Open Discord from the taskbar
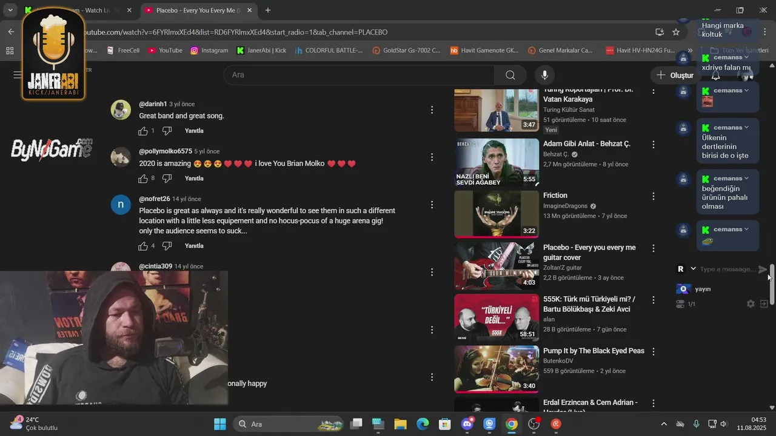 click(x=467, y=424)
